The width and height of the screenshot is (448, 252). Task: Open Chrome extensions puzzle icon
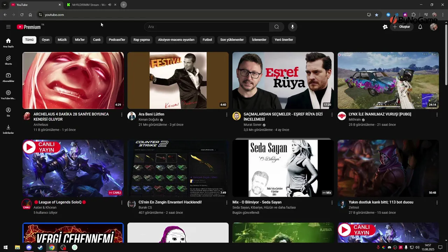(x=413, y=15)
